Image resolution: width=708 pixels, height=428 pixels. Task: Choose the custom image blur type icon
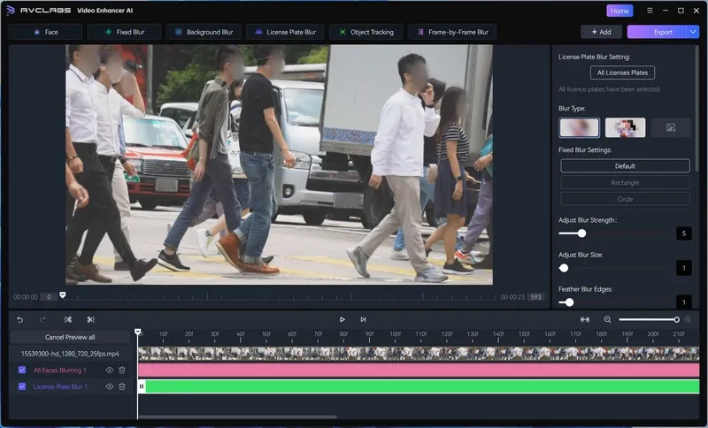[x=671, y=127]
